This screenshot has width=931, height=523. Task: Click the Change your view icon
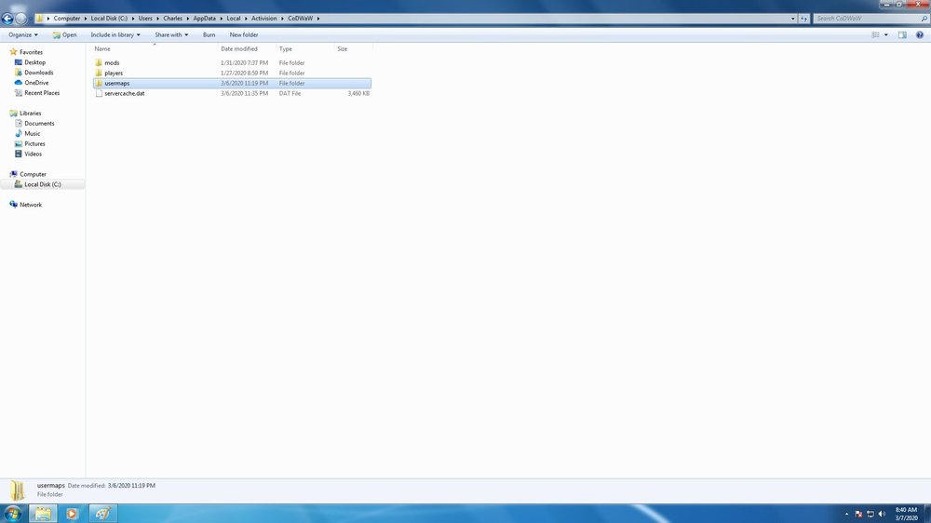pos(875,34)
